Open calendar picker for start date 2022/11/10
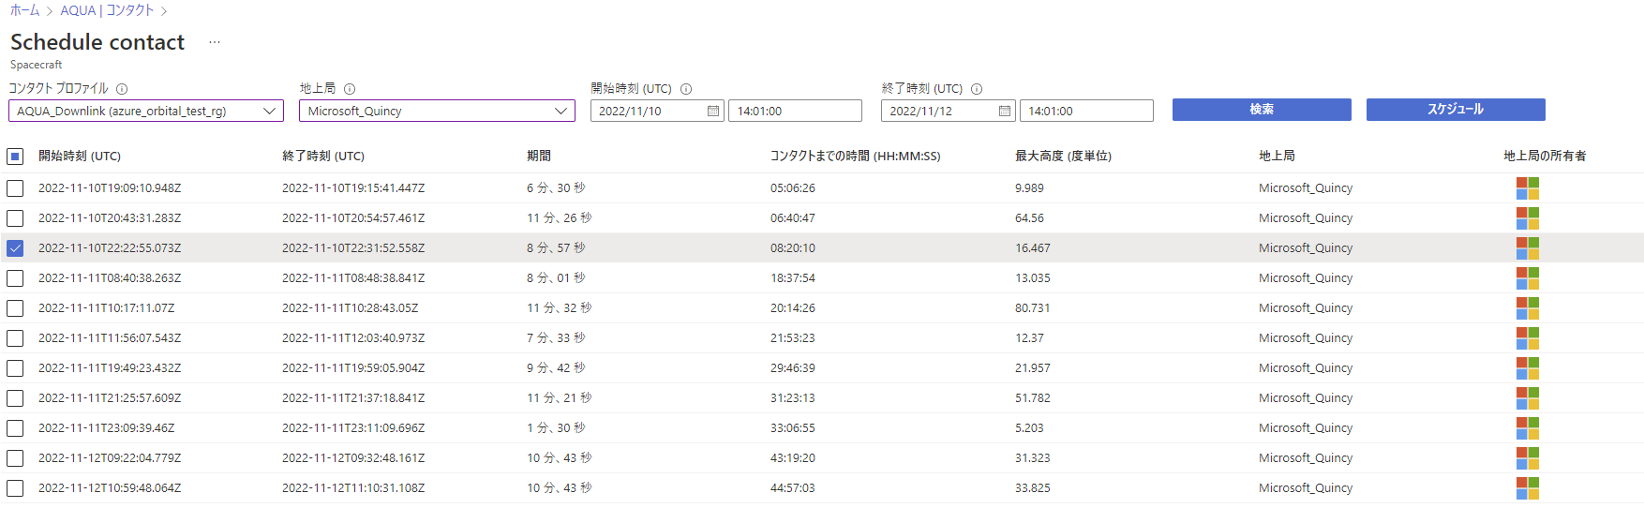1644x523 pixels. coord(713,111)
